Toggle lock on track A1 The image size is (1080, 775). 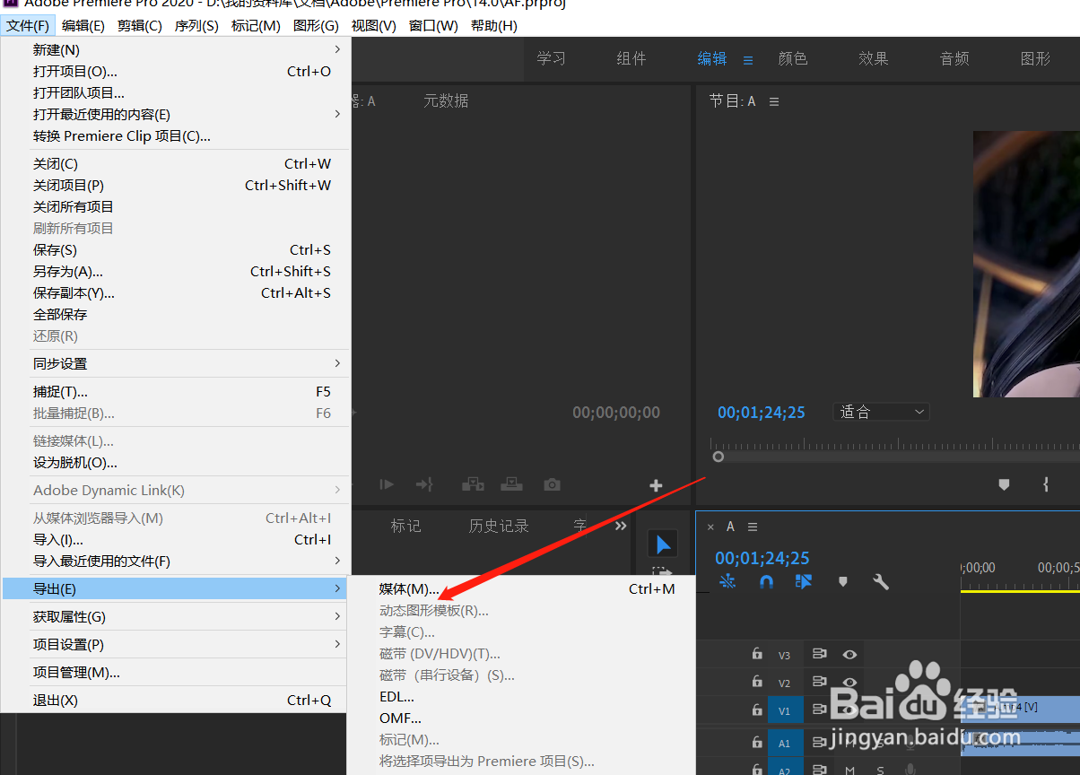757,743
